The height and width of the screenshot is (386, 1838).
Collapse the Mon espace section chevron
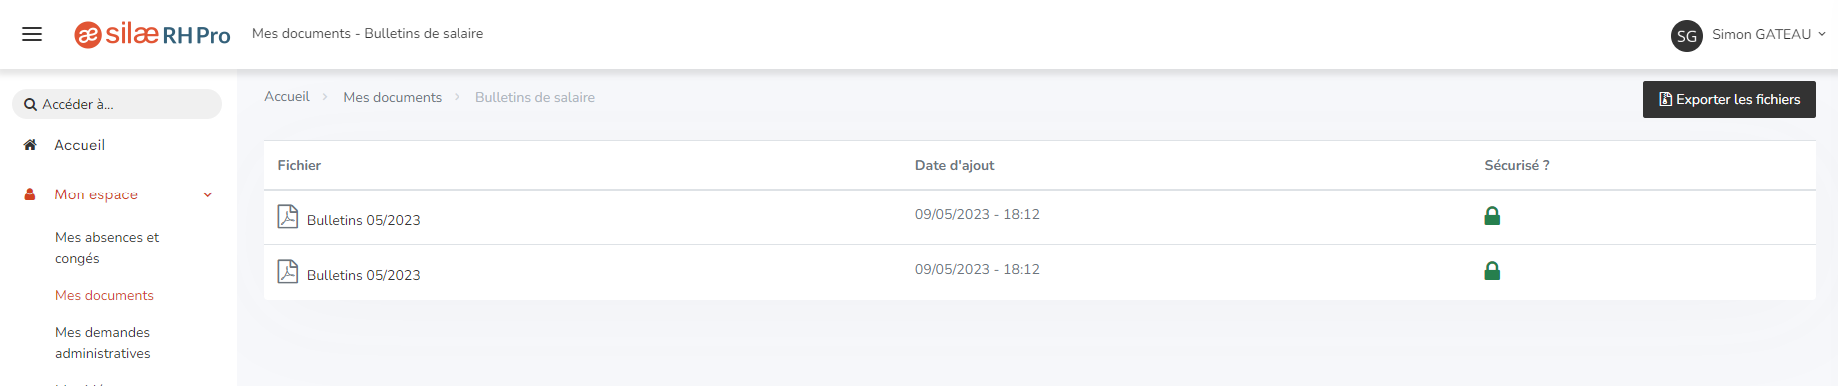point(208,194)
